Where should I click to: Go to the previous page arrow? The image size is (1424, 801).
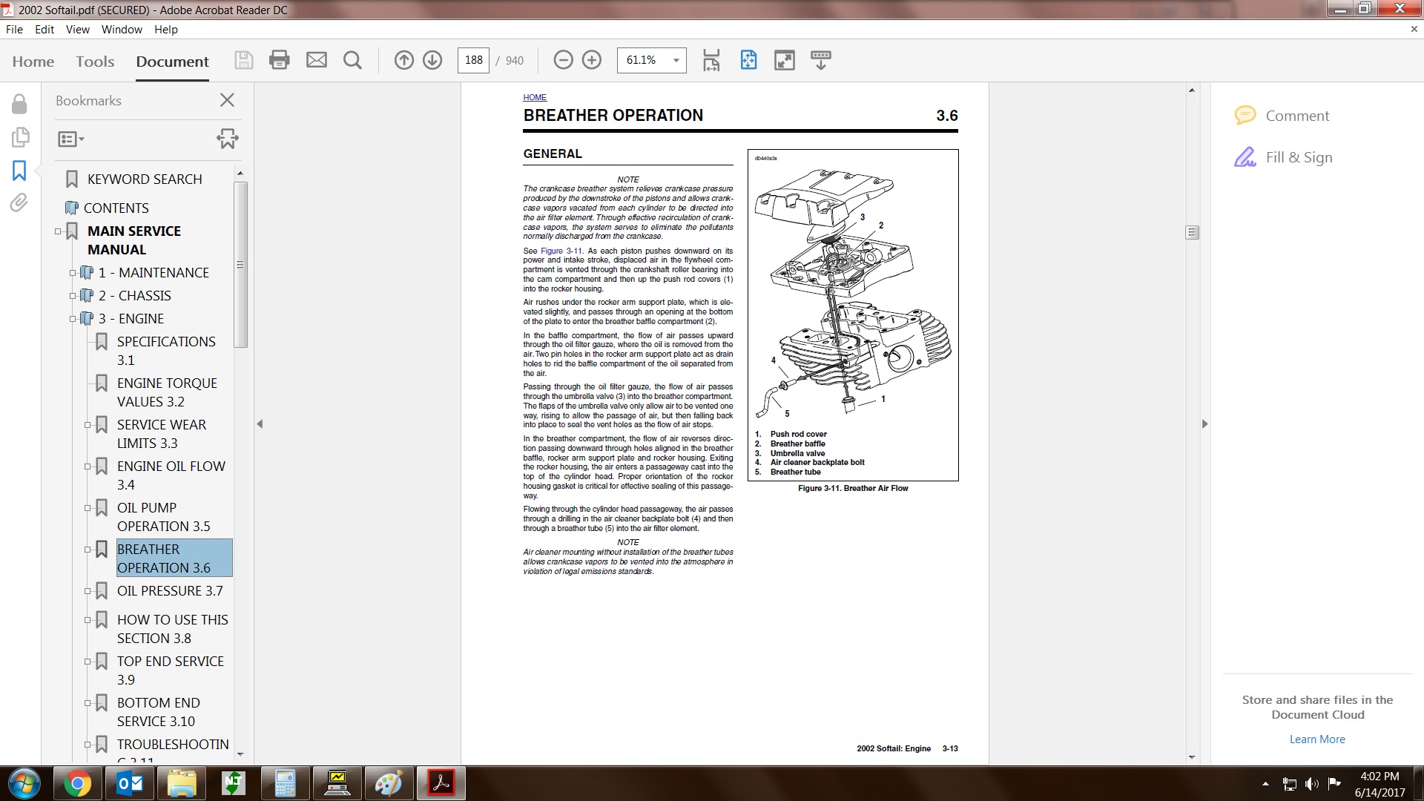pos(403,60)
